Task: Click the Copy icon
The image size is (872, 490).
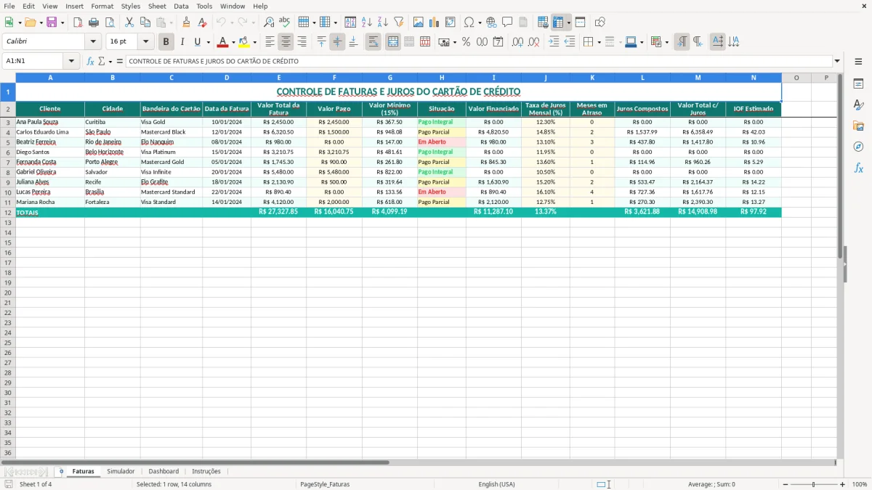Action: [145, 23]
